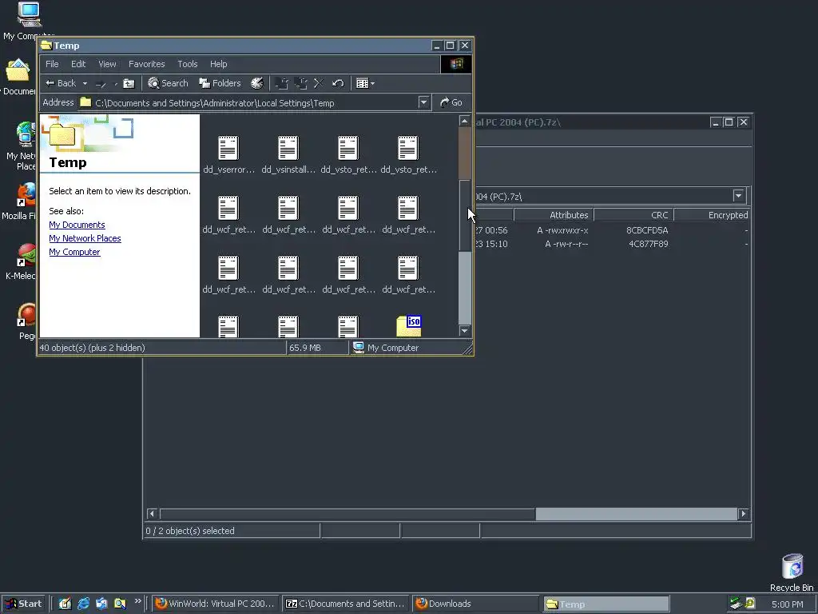Click the Forward arrow toolbar button

coord(101,83)
